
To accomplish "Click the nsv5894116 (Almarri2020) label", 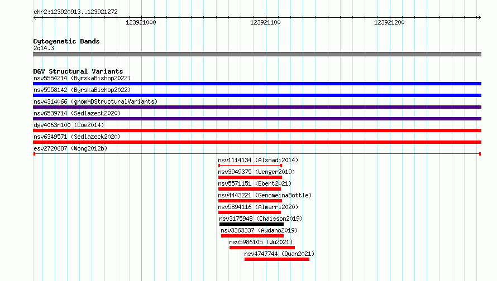I will point(258,207).
